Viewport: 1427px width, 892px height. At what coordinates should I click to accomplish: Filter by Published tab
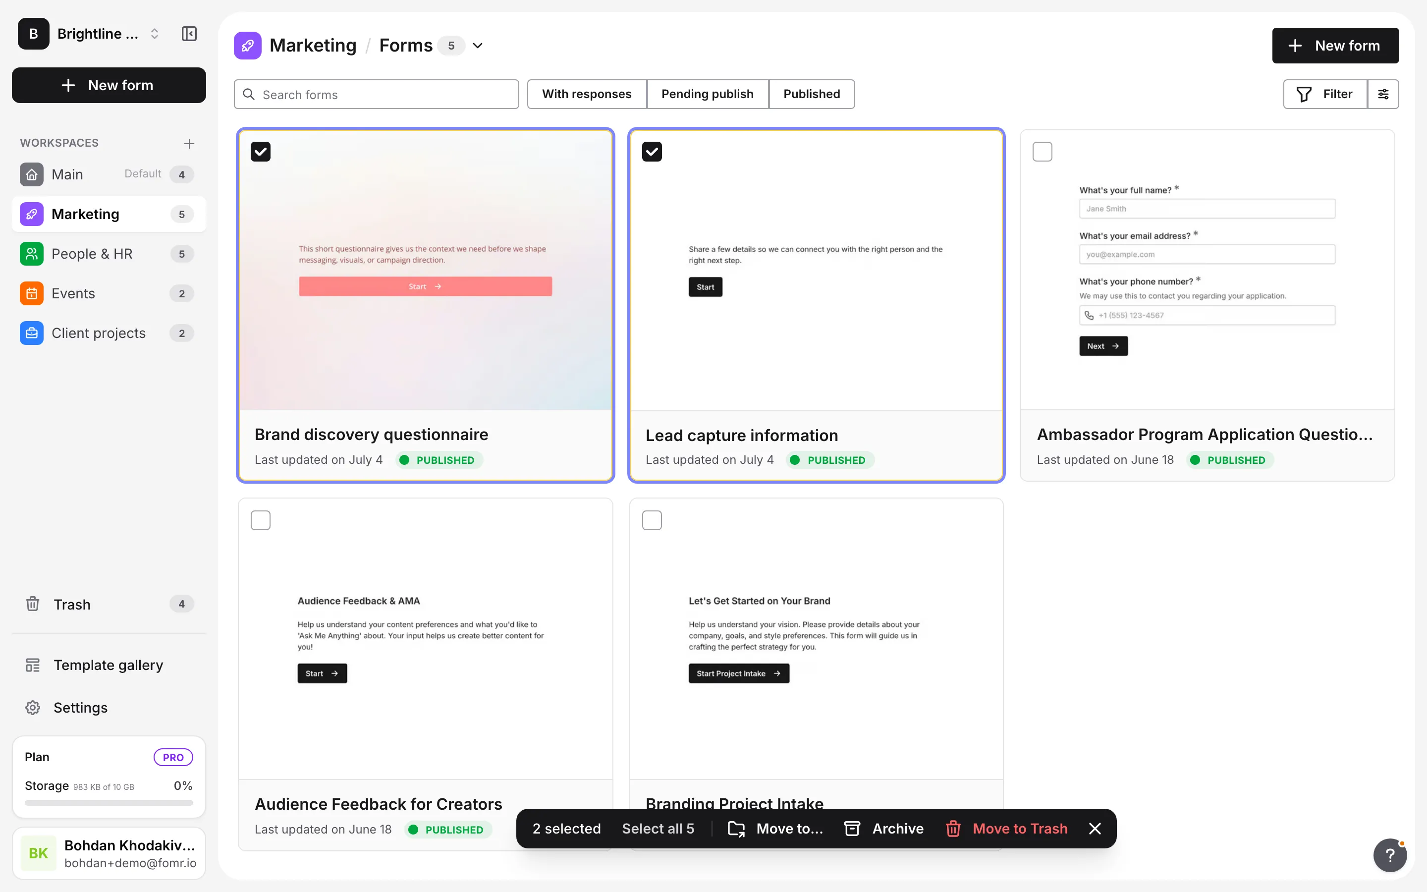(812, 94)
